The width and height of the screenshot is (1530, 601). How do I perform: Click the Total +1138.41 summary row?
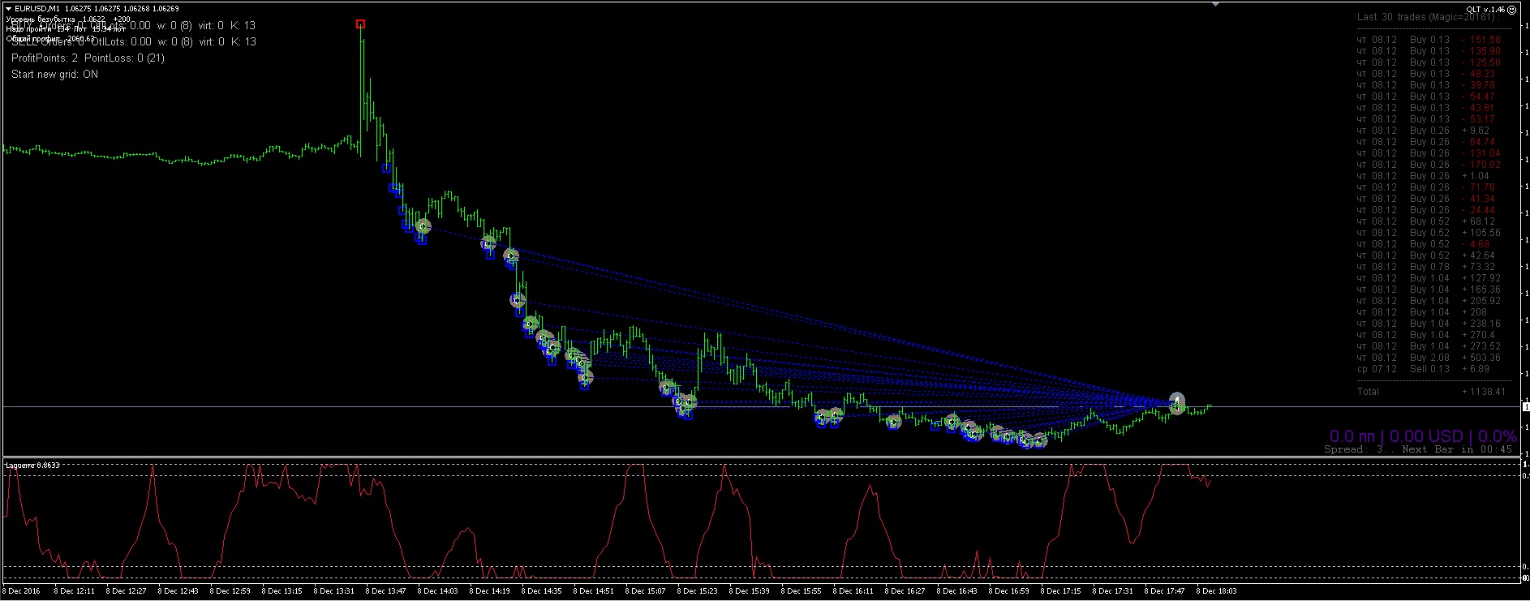(x=1431, y=392)
